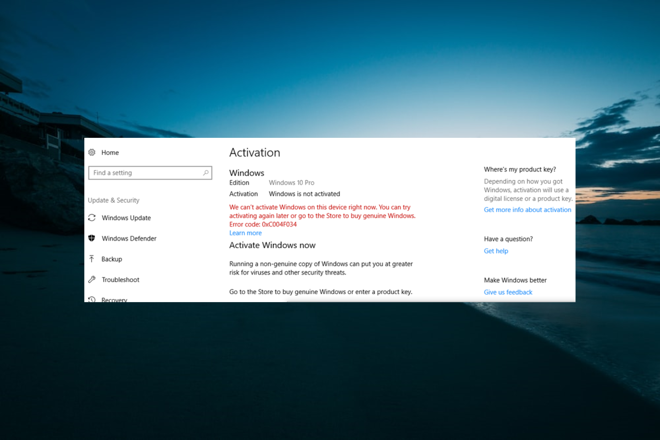Click the Troubleshoot wrench icon
The width and height of the screenshot is (660, 440).
(x=92, y=279)
